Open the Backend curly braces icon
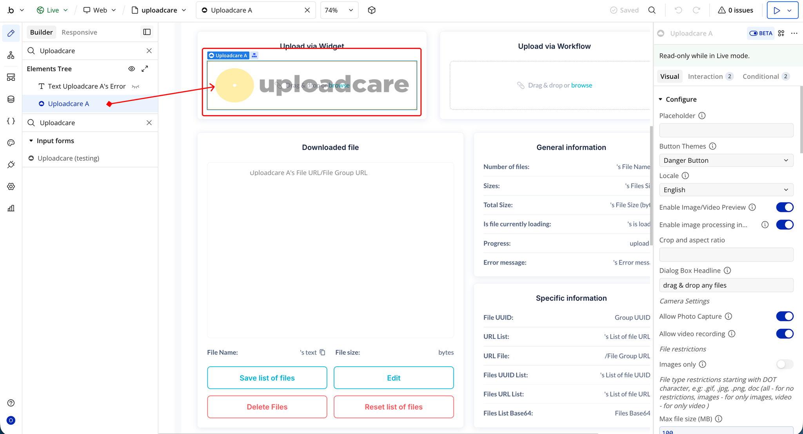Screen dimensions: 803x434 click(11, 121)
